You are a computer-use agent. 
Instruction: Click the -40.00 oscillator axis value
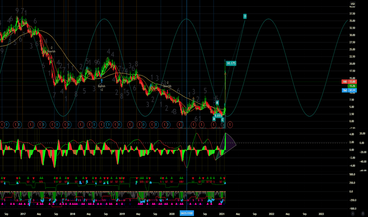[363, 162]
